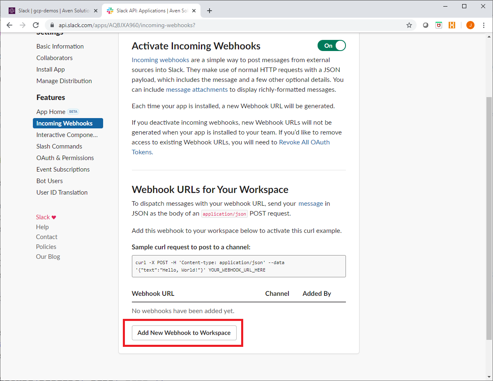Open the Policies link
This screenshot has height=381, width=493.
(46, 247)
